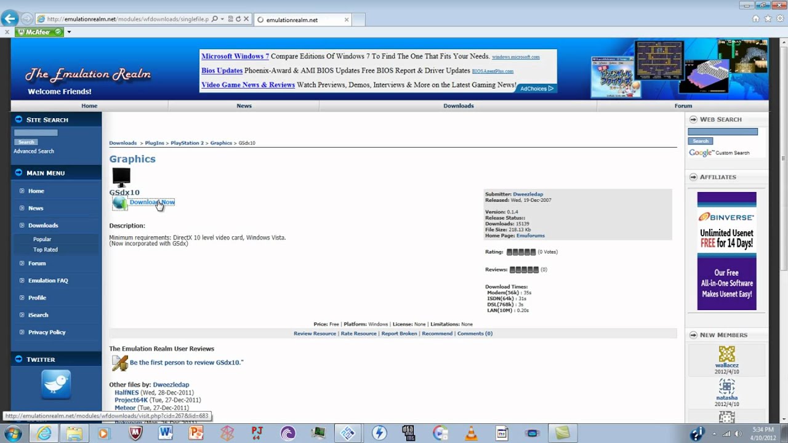
Task: Open the Windows Start button
Action: [x=12, y=433]
